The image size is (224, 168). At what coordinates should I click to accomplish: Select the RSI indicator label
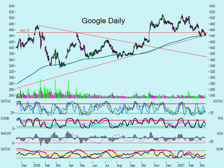pyautogui.click(x=221, y=118)
